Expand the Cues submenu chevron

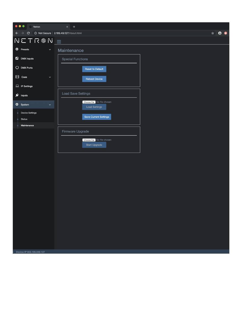coord(50,77)
